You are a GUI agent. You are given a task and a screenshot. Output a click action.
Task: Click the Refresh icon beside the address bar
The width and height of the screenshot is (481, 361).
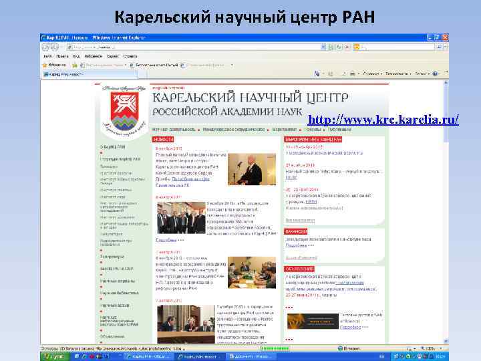(339, 47)
